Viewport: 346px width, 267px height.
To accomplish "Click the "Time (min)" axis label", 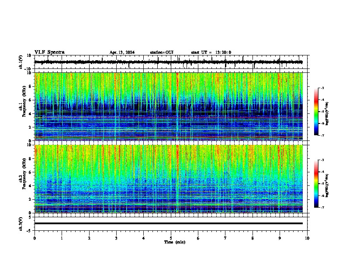I will [x=175, y=242].
